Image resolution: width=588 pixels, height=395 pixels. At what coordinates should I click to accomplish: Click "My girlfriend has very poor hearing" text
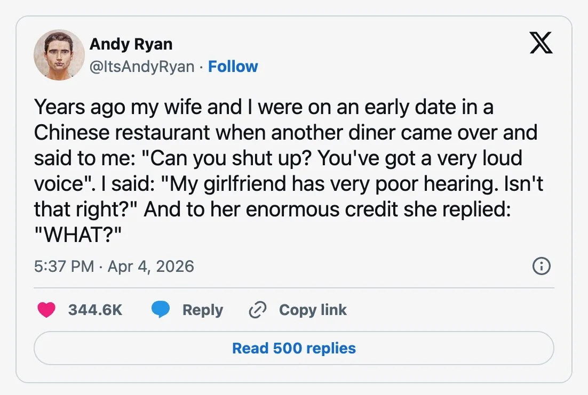click(333, 184)
